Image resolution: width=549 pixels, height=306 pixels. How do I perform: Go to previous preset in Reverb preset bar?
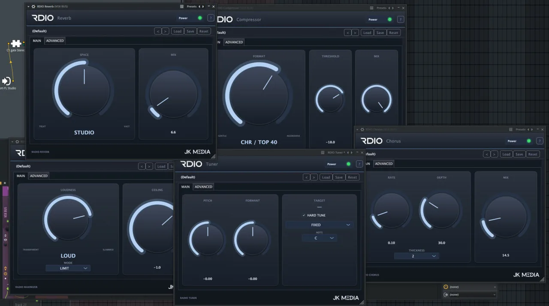(158, 31)
